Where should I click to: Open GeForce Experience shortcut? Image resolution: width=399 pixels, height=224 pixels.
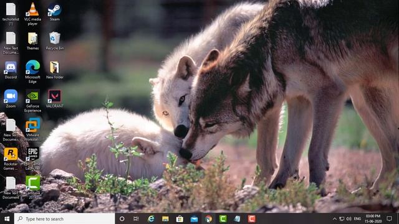[32, 101]
